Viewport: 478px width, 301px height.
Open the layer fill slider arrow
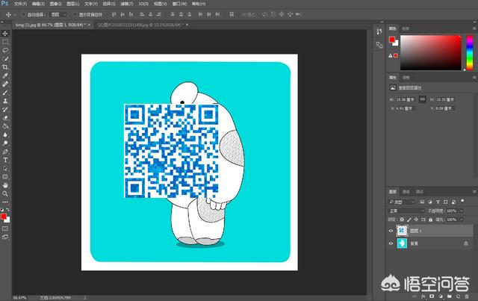(x=461, y=220)
